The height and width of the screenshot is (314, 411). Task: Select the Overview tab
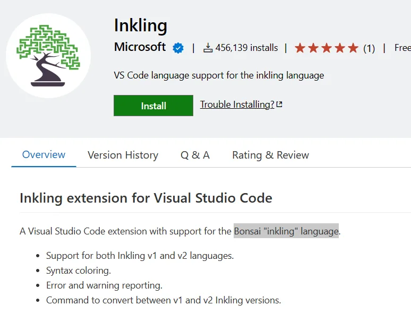[x=44, y=155]
